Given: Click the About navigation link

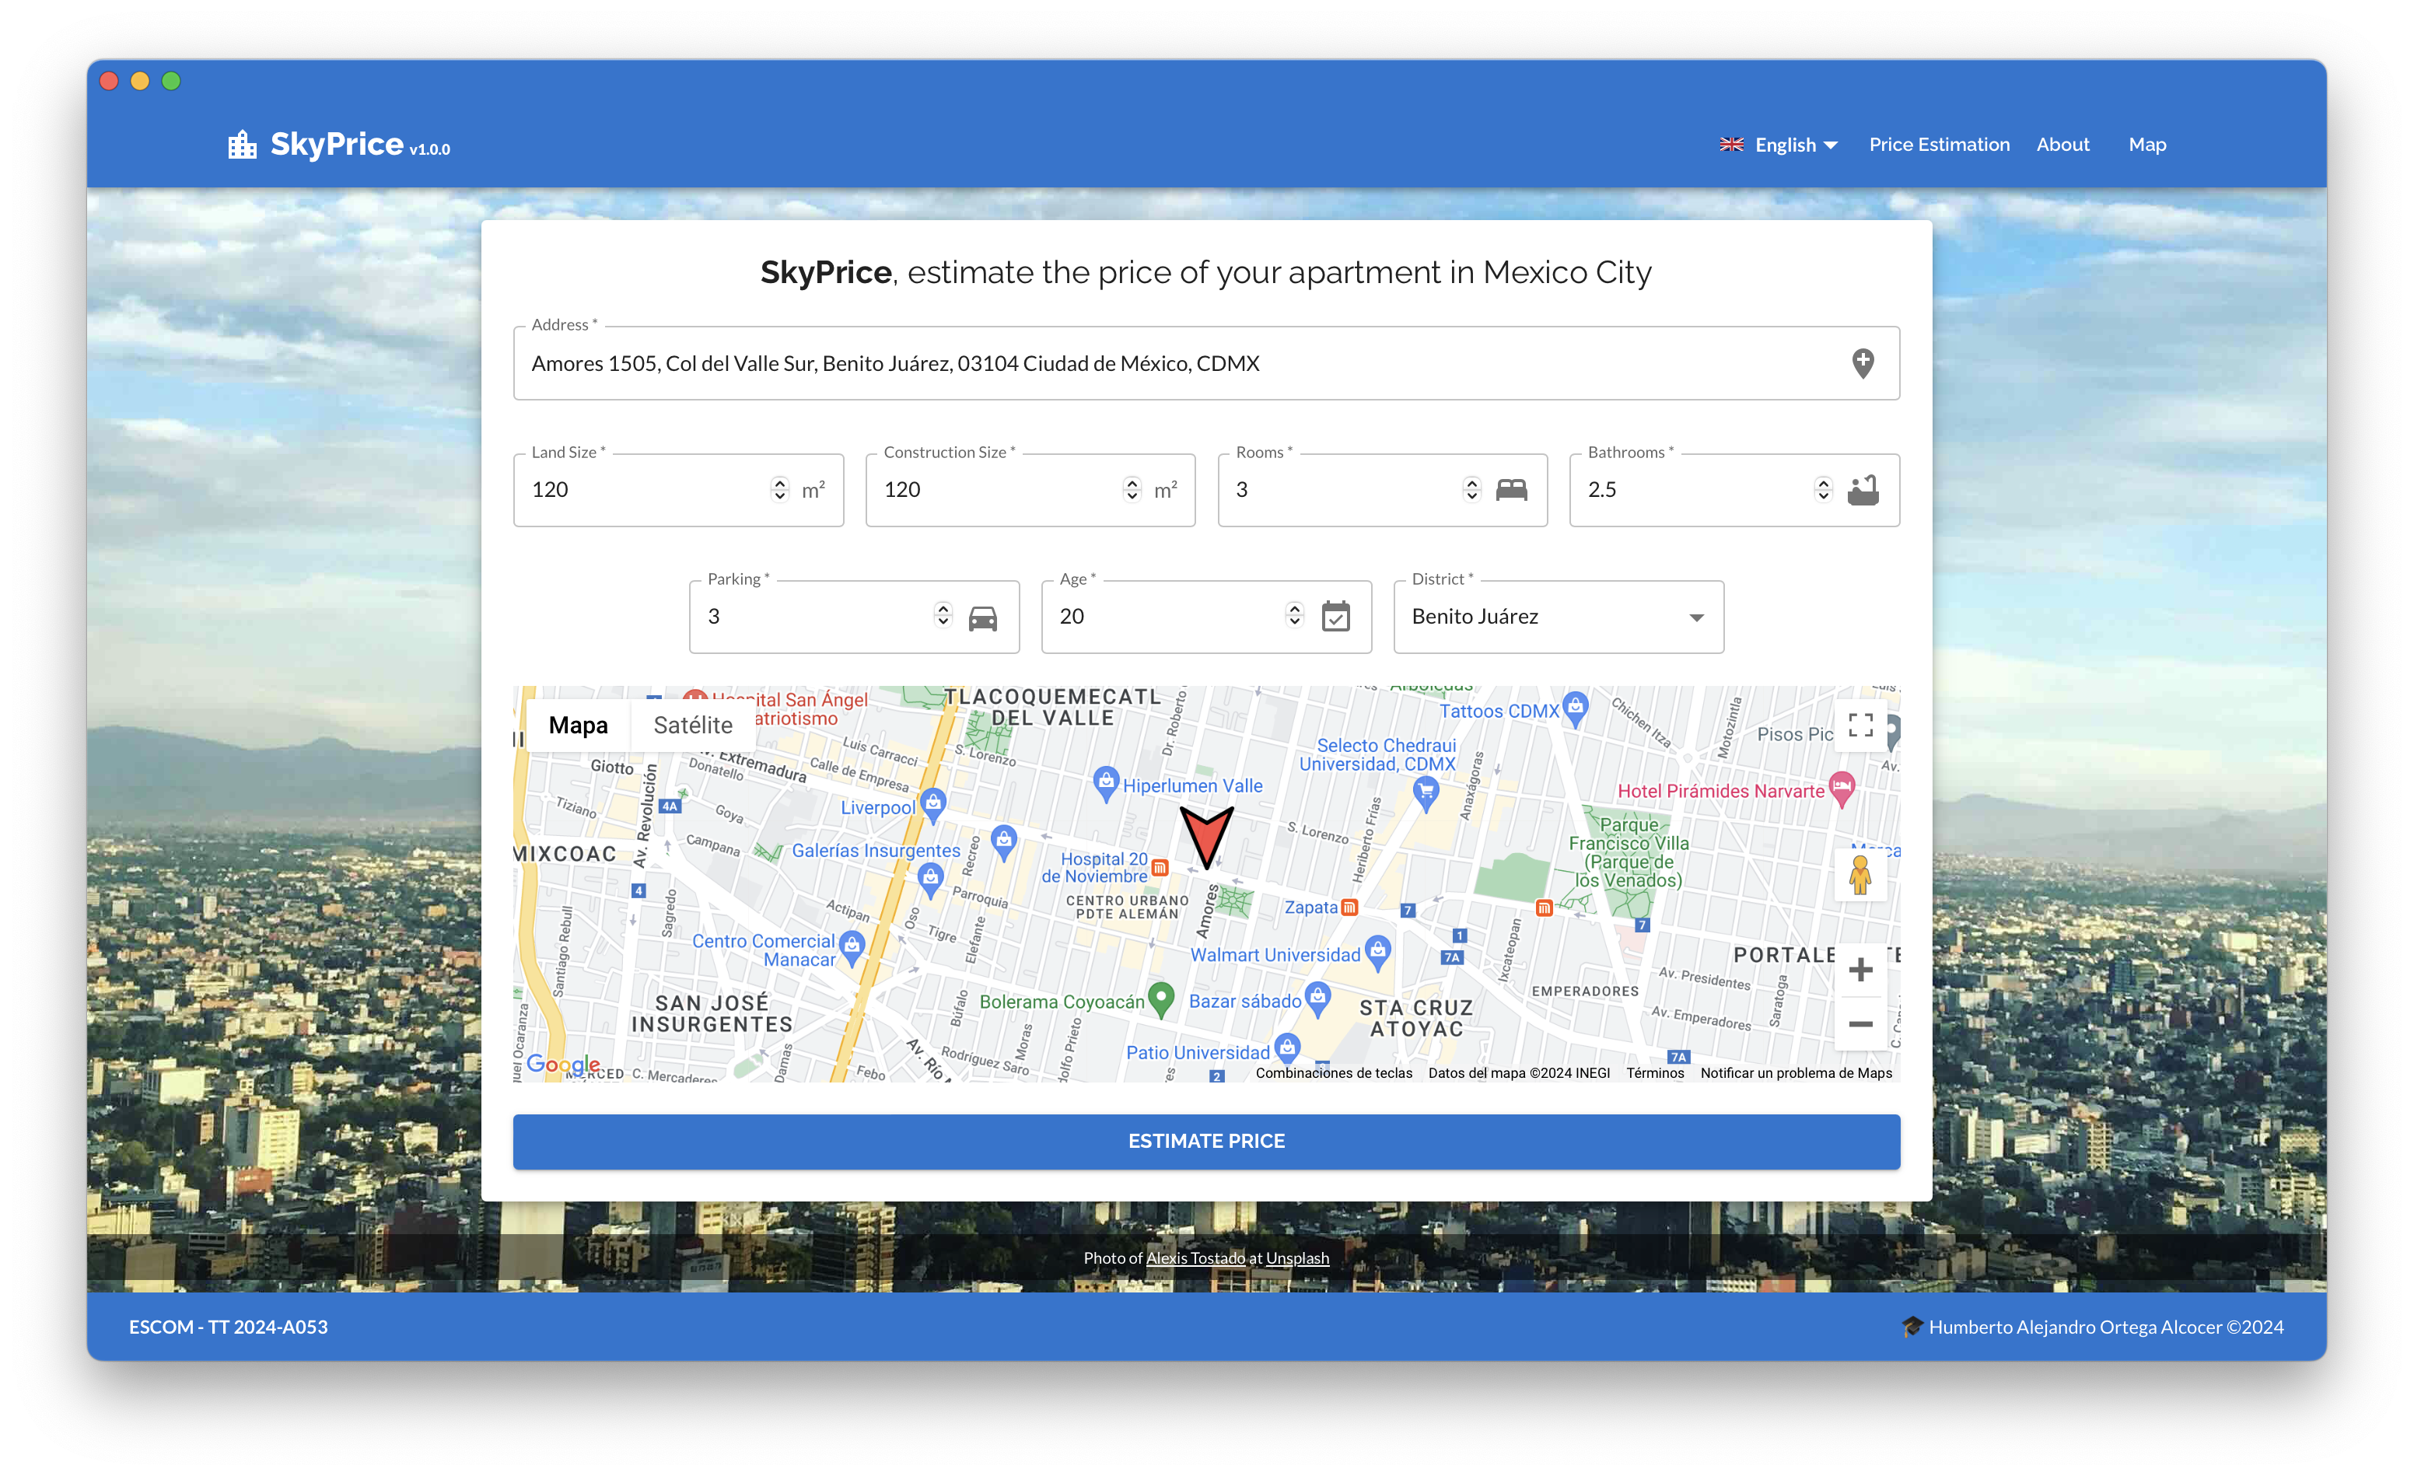Looking at the screenshot, I should click(x=2064, y=143).
